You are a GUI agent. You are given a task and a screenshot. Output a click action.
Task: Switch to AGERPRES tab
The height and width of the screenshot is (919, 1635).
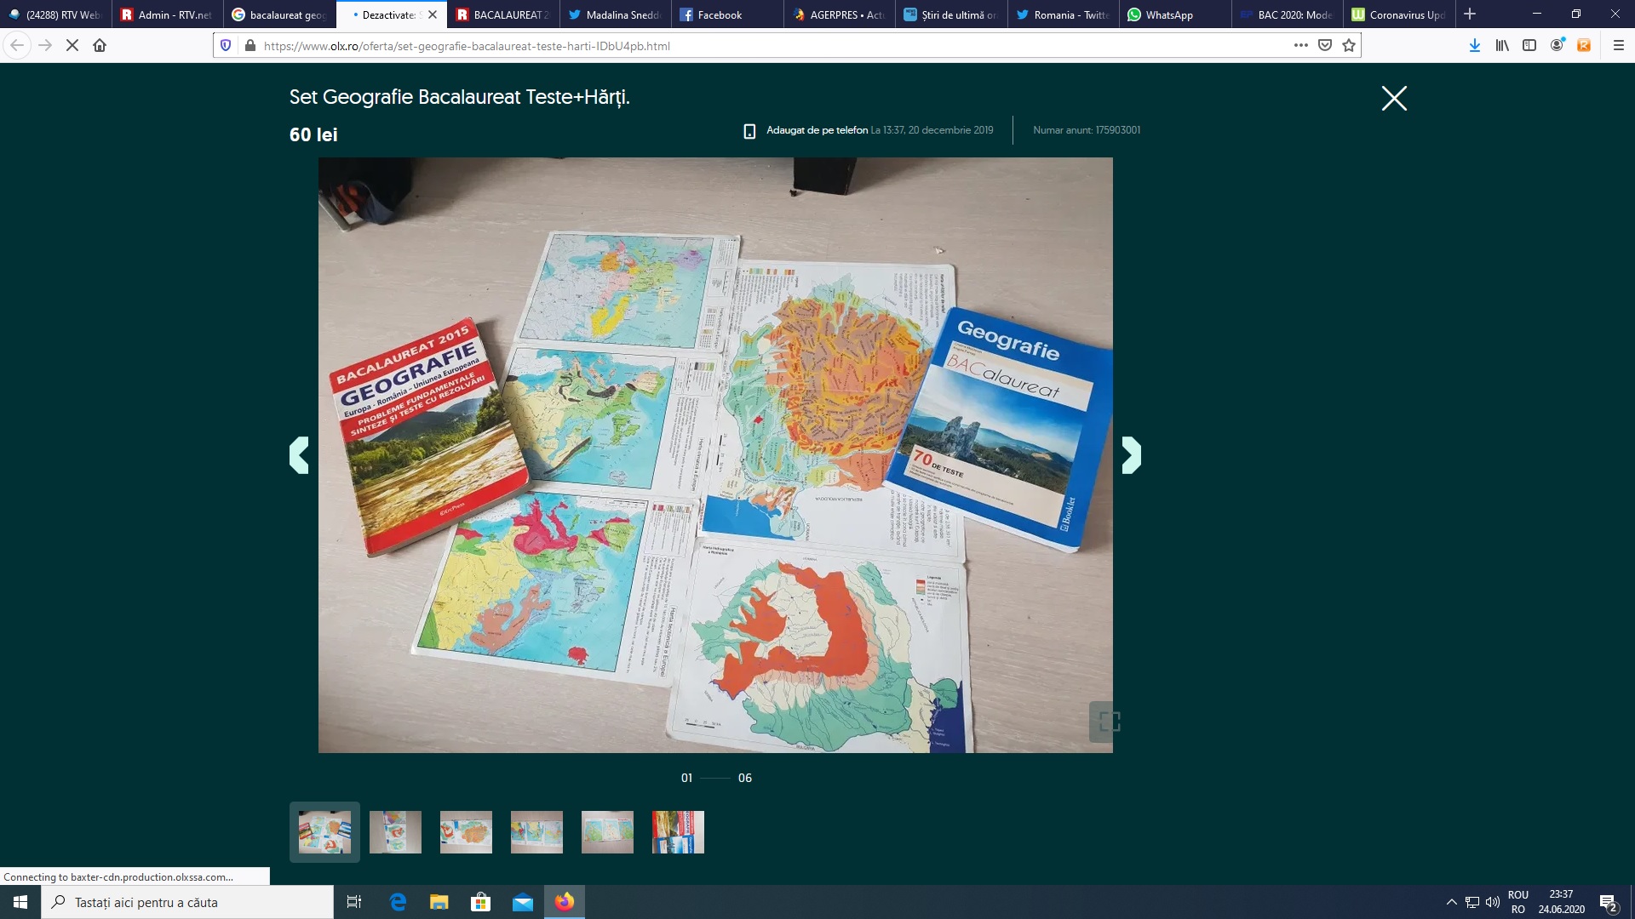[x=839, y=15]
